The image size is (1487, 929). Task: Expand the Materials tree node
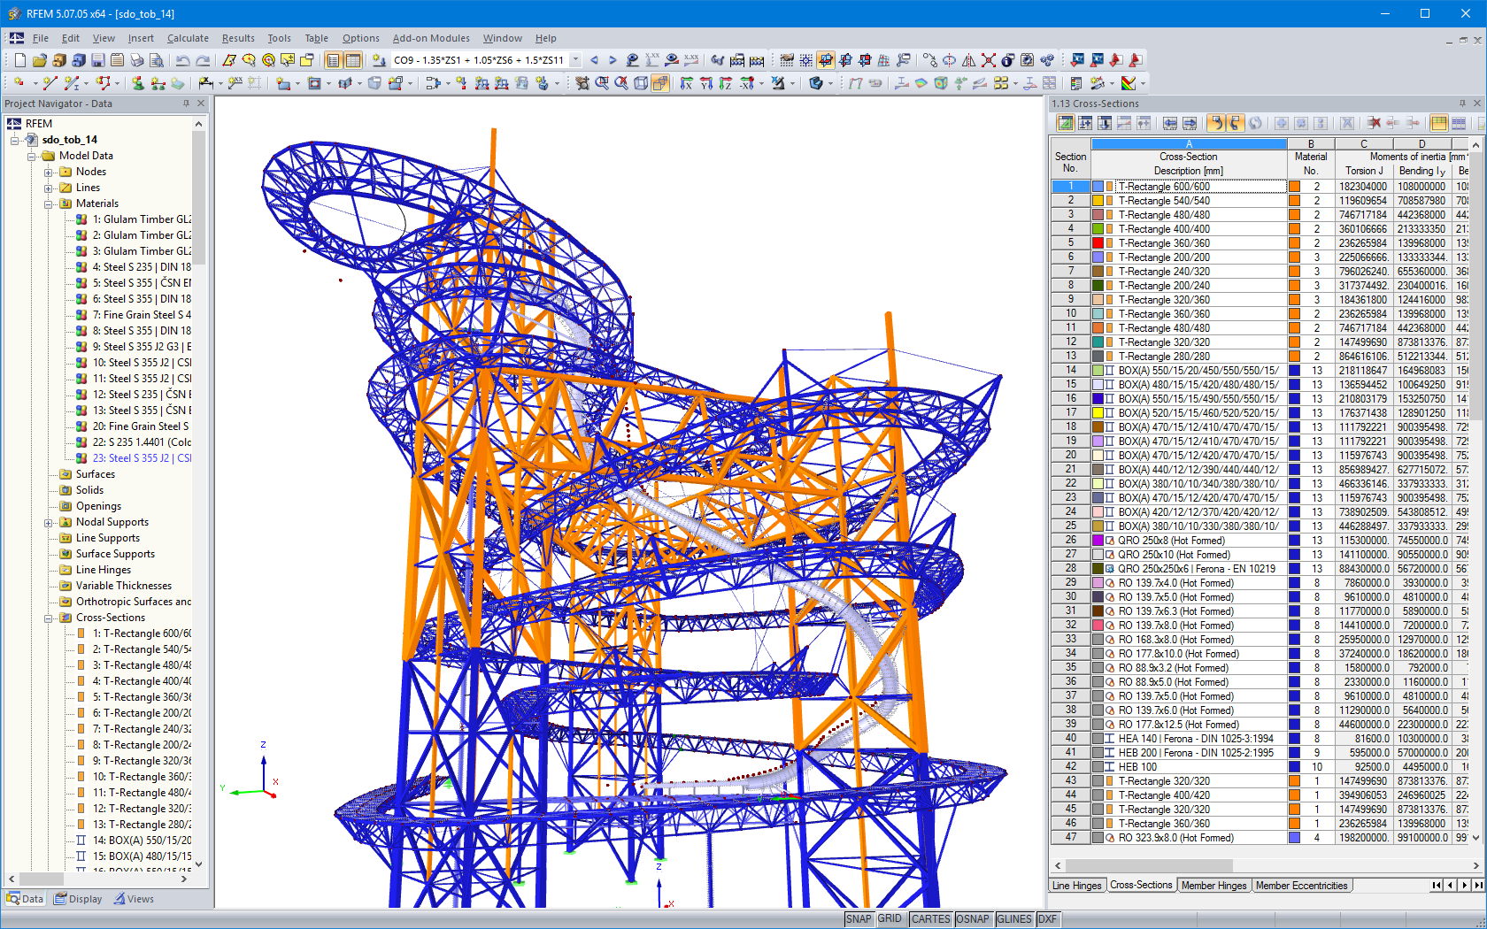pos(50,203)
